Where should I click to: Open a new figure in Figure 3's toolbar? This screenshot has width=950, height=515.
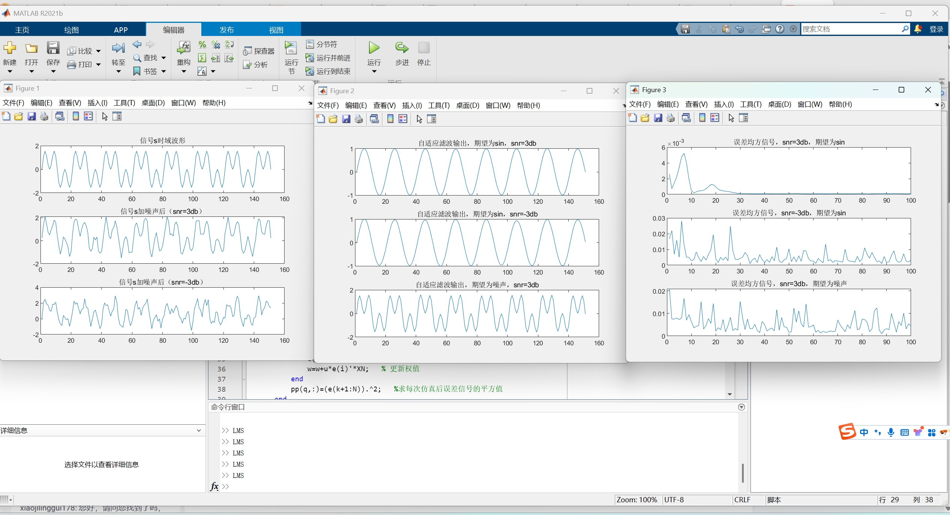pos(632,118)
